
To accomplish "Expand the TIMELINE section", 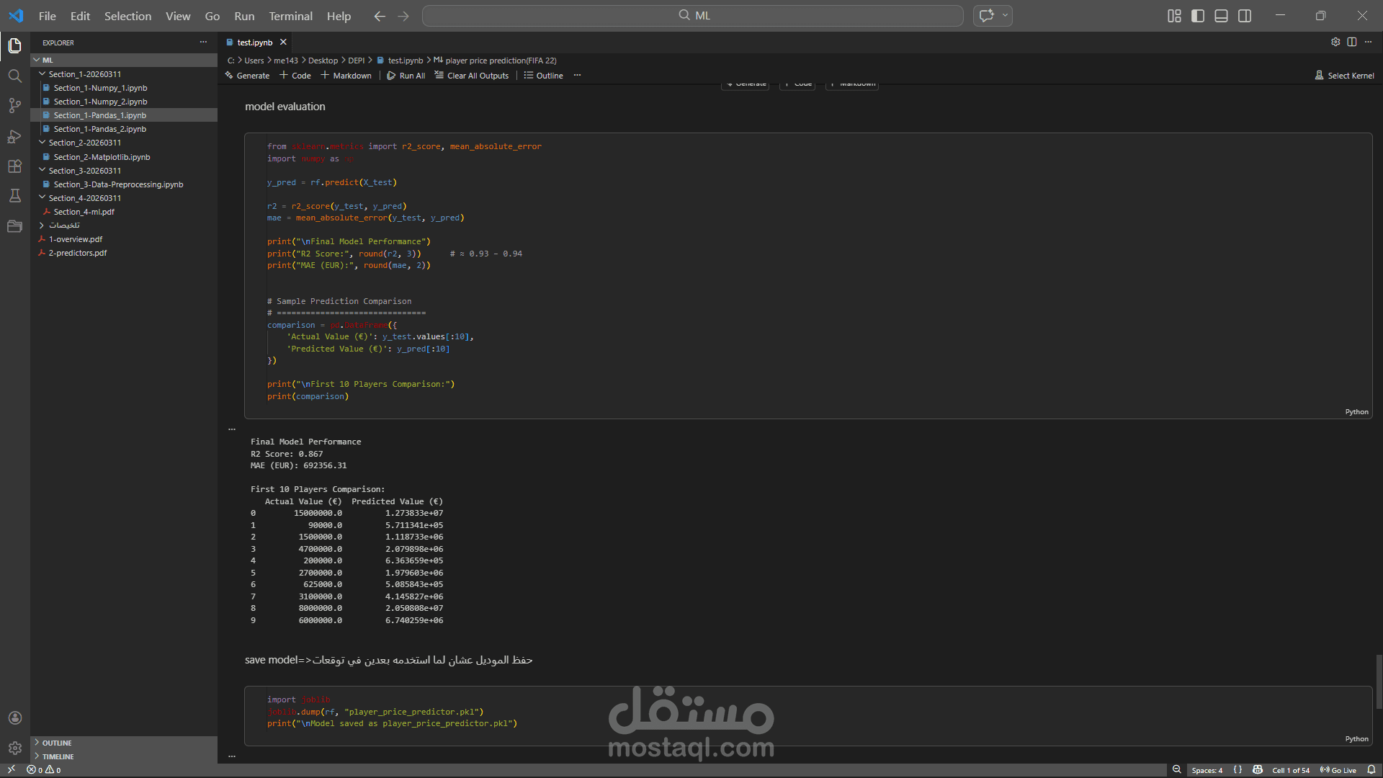I will coord(58,756).
